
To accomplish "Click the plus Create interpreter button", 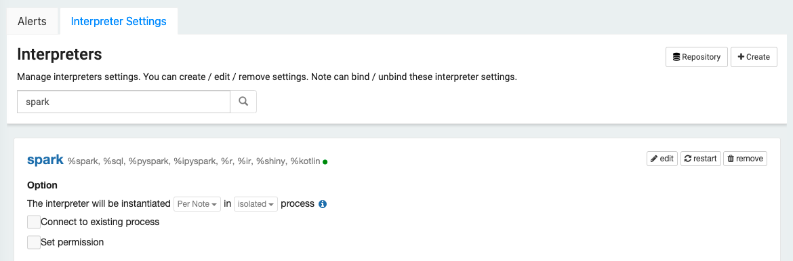I will coord(754,57).
